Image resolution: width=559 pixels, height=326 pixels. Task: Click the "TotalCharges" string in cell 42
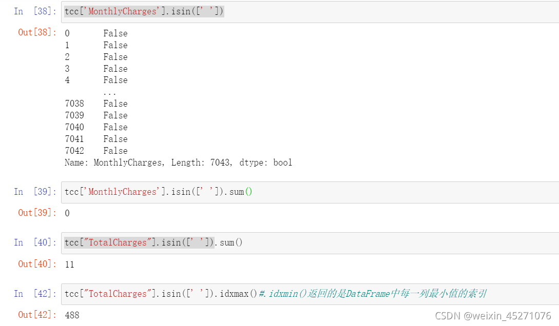point(118,294)
